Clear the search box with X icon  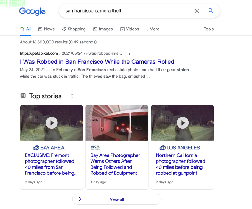197,11
